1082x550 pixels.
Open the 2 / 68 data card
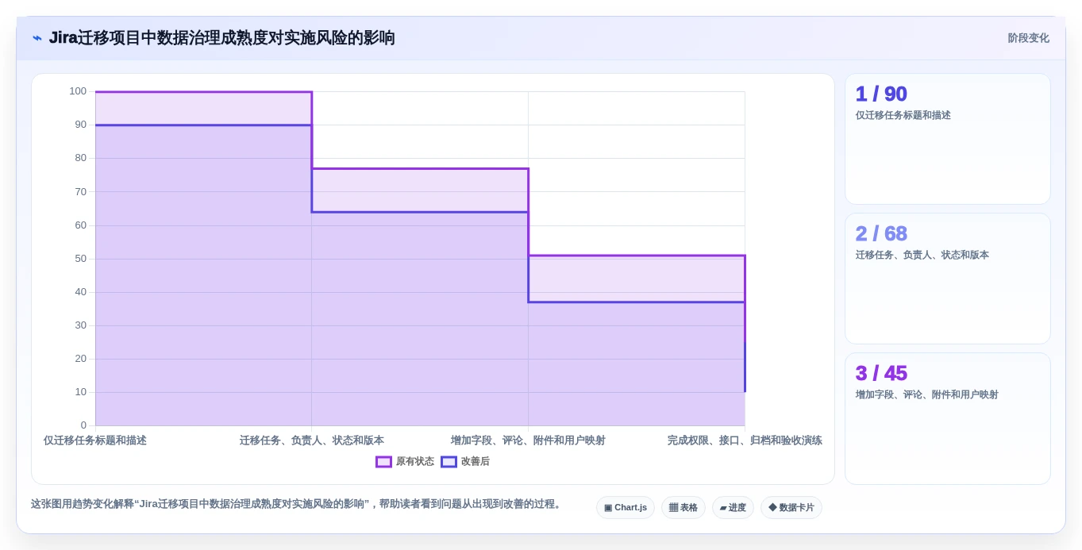point(948,279)
